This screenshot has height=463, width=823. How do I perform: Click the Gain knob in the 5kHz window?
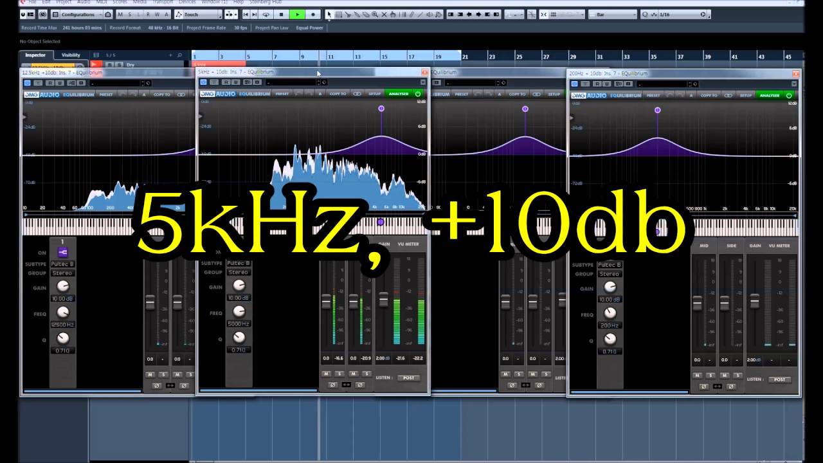(x=239, y=286)
